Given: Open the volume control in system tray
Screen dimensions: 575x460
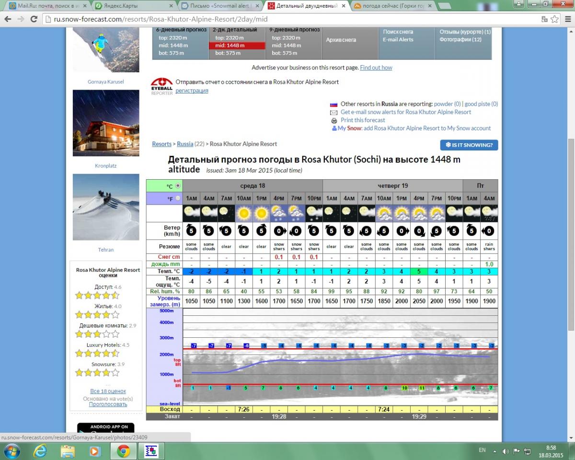Looking at the screenshot, I should pyautogui.click(x=506, y=451).
